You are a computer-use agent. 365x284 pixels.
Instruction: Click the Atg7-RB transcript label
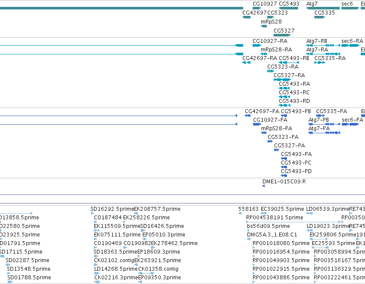point(317,41)
